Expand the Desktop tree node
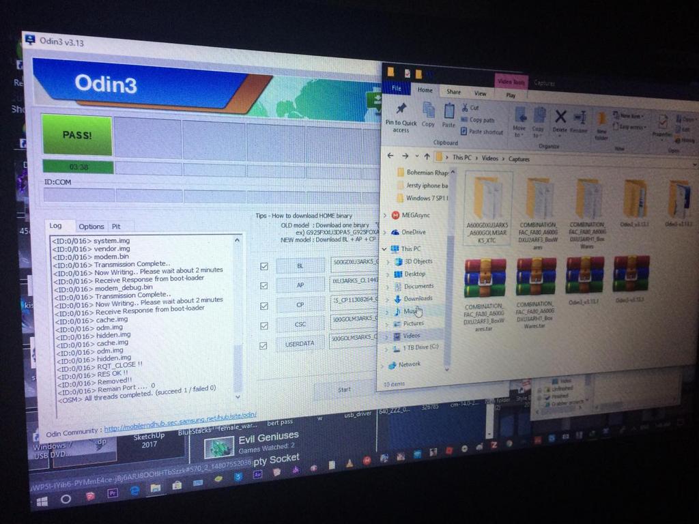This screenshot has width=699, height=524. 388,274
